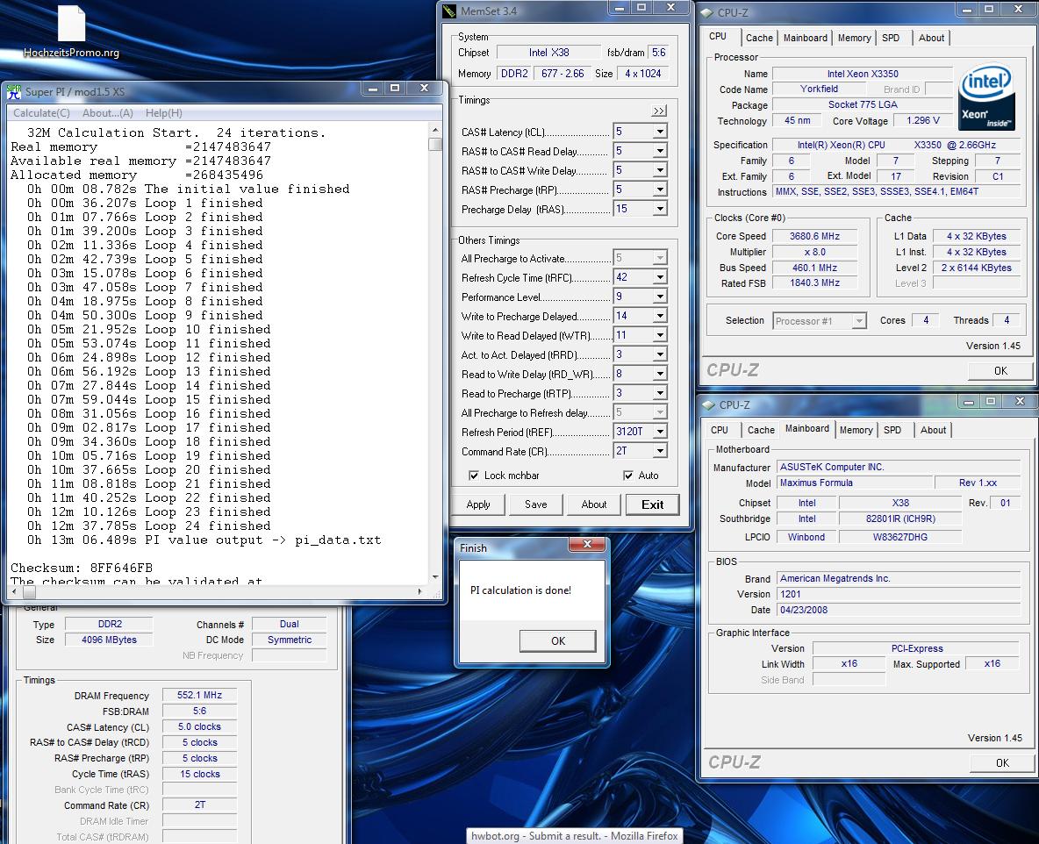This screenshot has height=844, width=1039.
Task: Select About tab in lower CPU-Z window
Action: point(933,430)
